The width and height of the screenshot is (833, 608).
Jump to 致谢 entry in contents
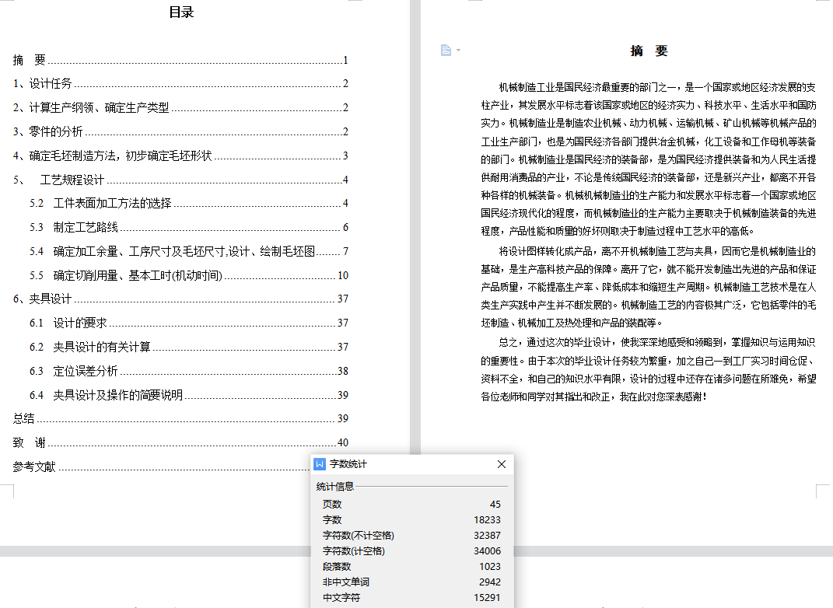(30, 442)
